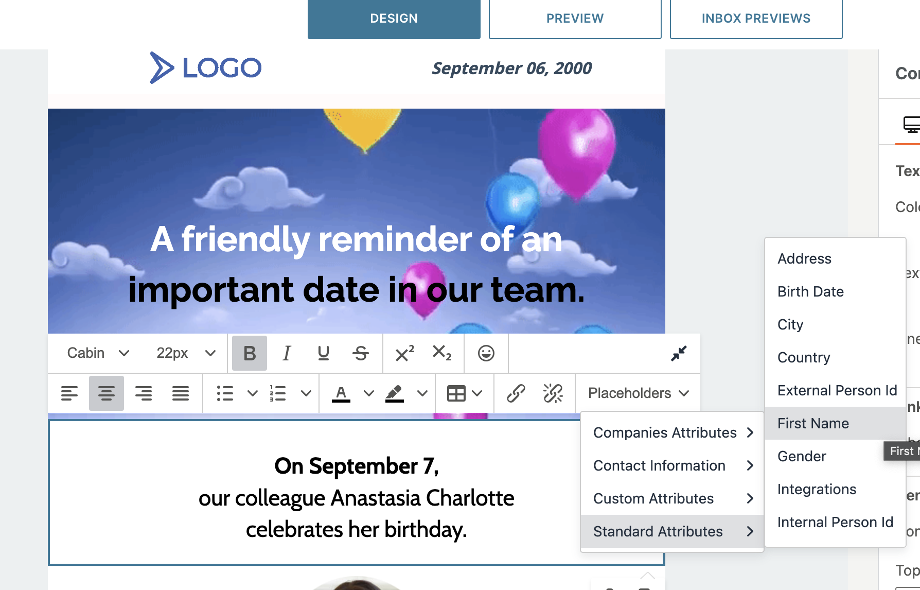
Task: Apply underline formatting
Action: [x=324, y=353]
